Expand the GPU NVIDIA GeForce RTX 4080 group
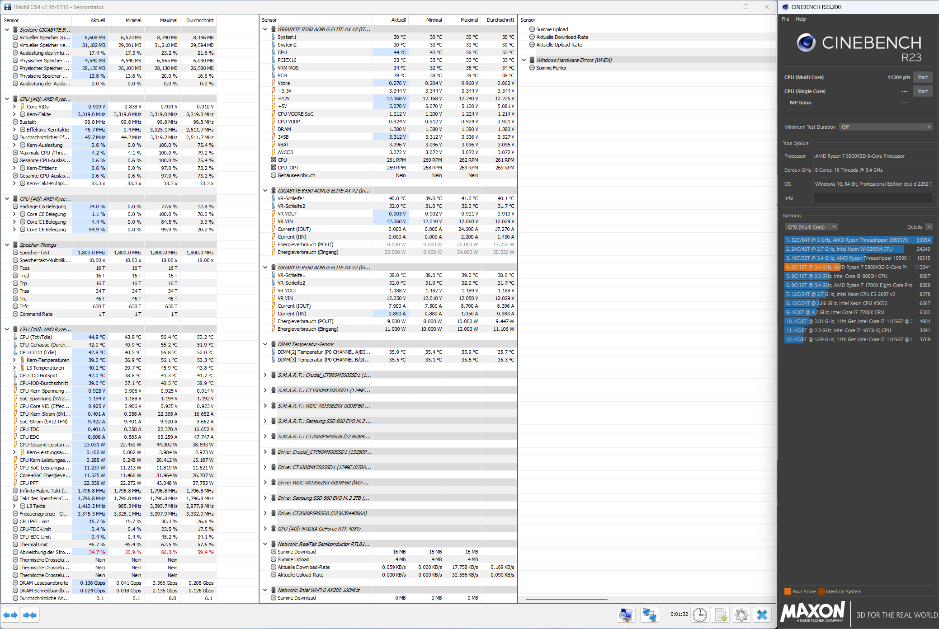The image size is (939, 629). 265,529
